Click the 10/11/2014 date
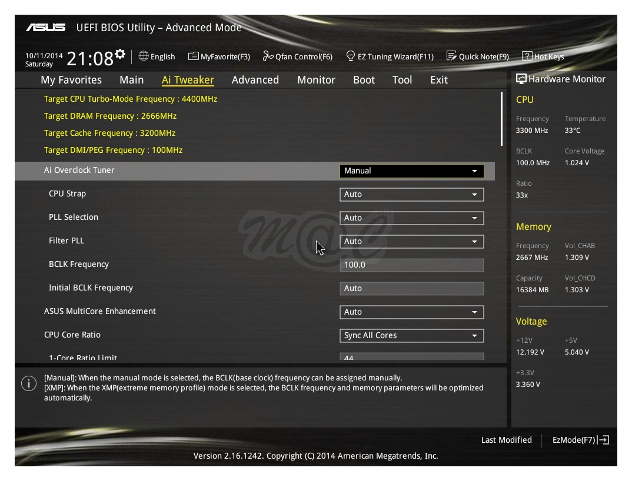The width and height of the screenshot is (632, 481). pyautogui.click(x=44, y=56)
